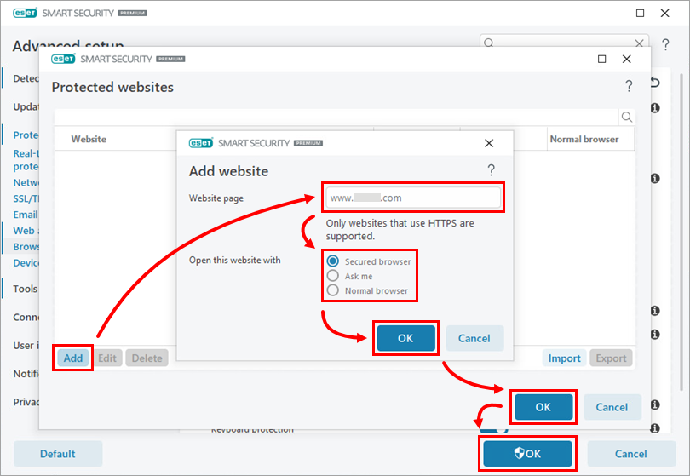Click the Default button in Advanced setup
Image resolution: width=690 pixels, height=476 pixels.
58,454
